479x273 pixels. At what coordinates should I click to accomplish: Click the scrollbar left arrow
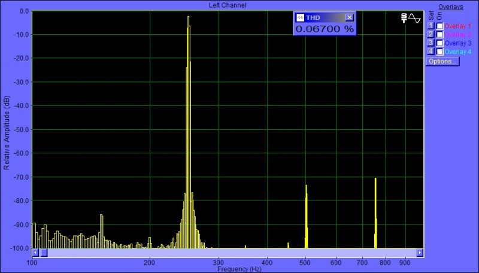click(x=35, y=253)
